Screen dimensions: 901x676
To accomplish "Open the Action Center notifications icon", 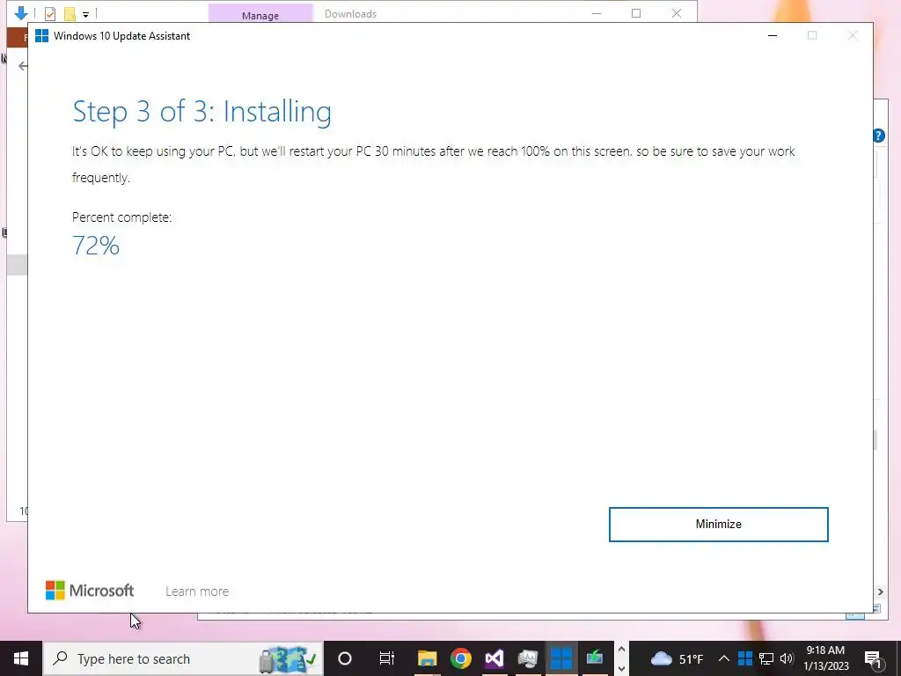I will pos(874,658).
